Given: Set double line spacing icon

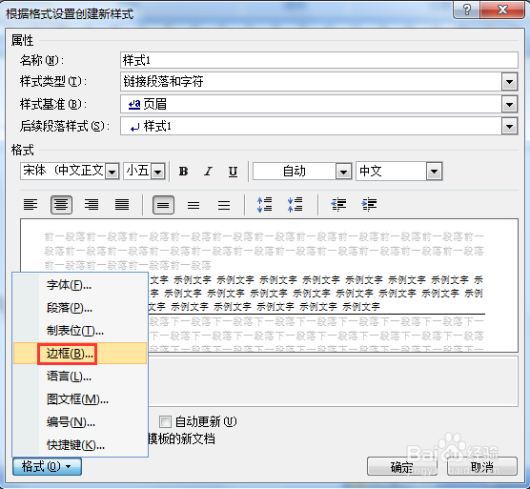Looking at the screenshot, I should point(224,205).
